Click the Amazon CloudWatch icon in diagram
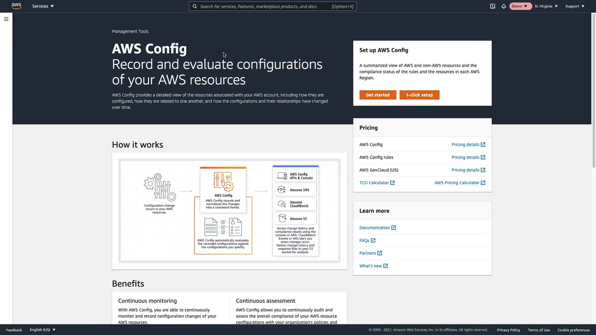This screenshot has width=596, height=335. pyautogui.click(x=282, y=204)
